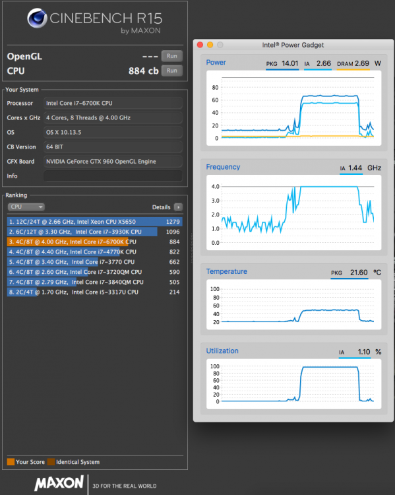Image resolution: width=395 pixels, height=495 pixels.
Task: Click the Power graph area
Action: pyautogui.click(x=293, y=108)
